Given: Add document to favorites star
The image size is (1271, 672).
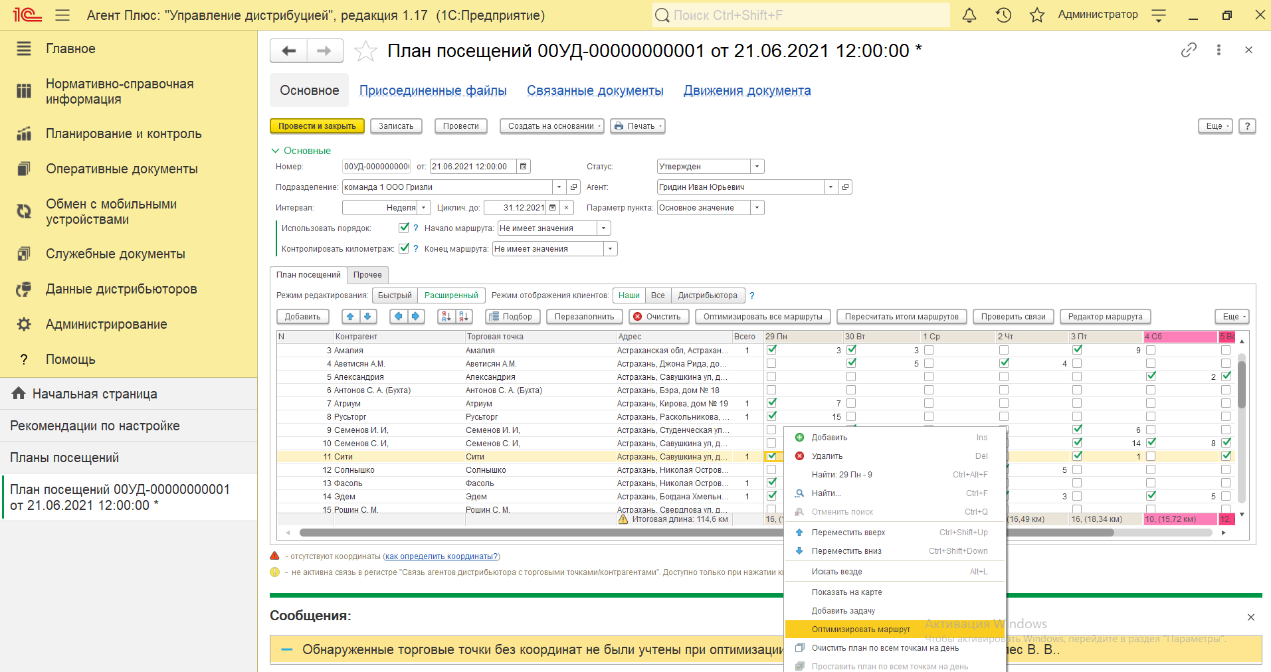Looking at the screenshot, I should (365, 50).
